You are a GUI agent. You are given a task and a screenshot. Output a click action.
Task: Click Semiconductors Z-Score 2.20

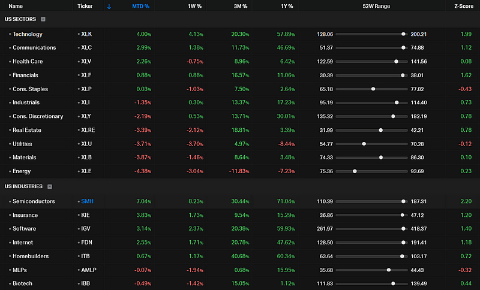pyautogui.click(x=466, y=201)
